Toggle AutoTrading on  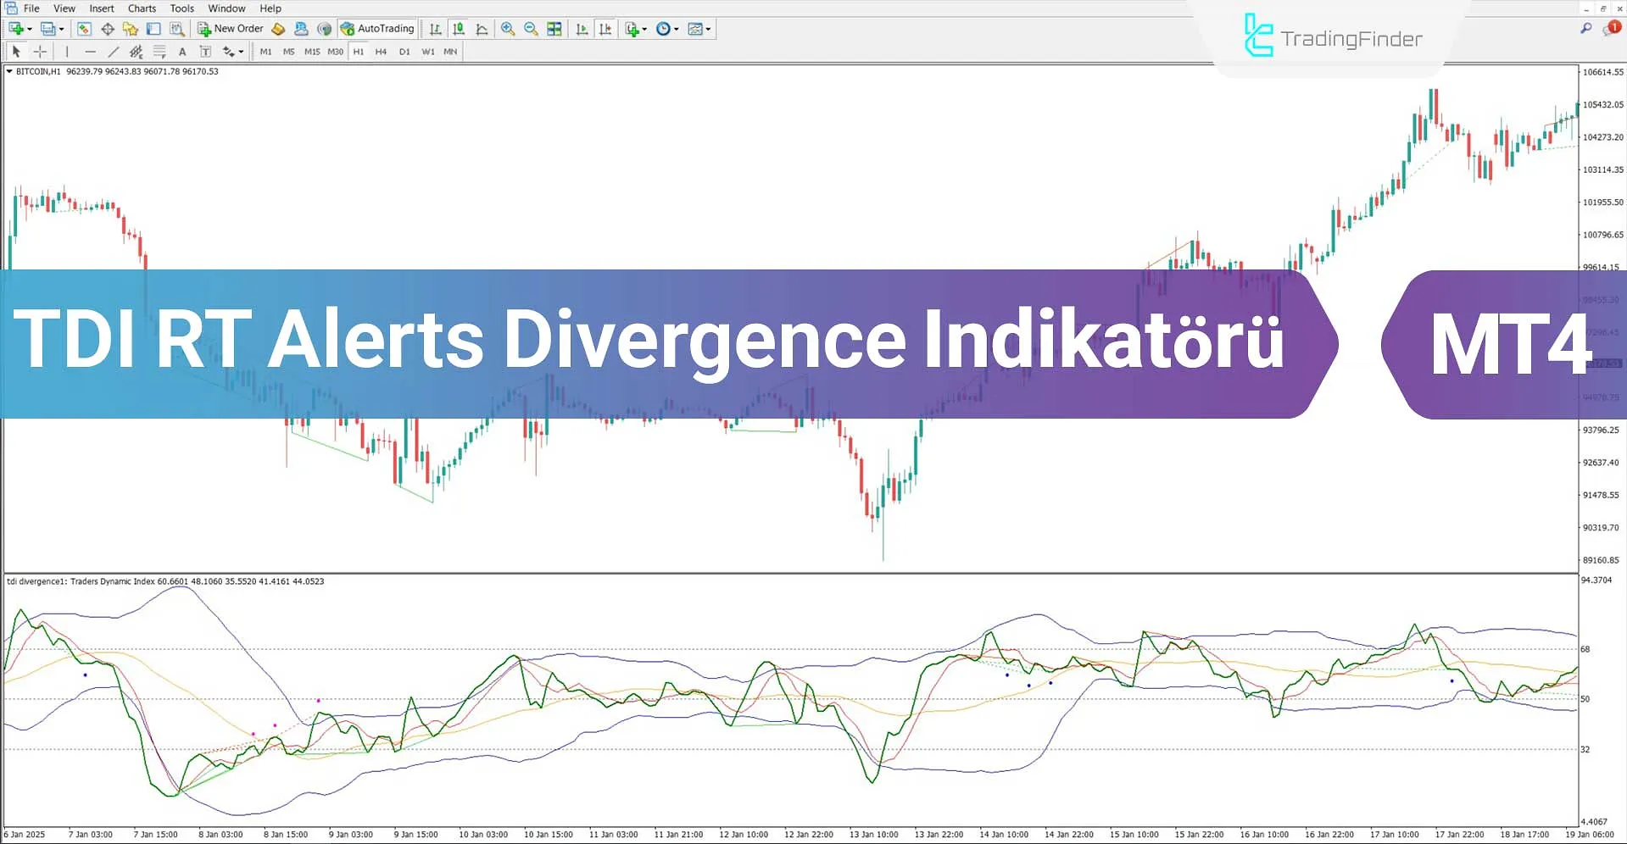point(377,28)
